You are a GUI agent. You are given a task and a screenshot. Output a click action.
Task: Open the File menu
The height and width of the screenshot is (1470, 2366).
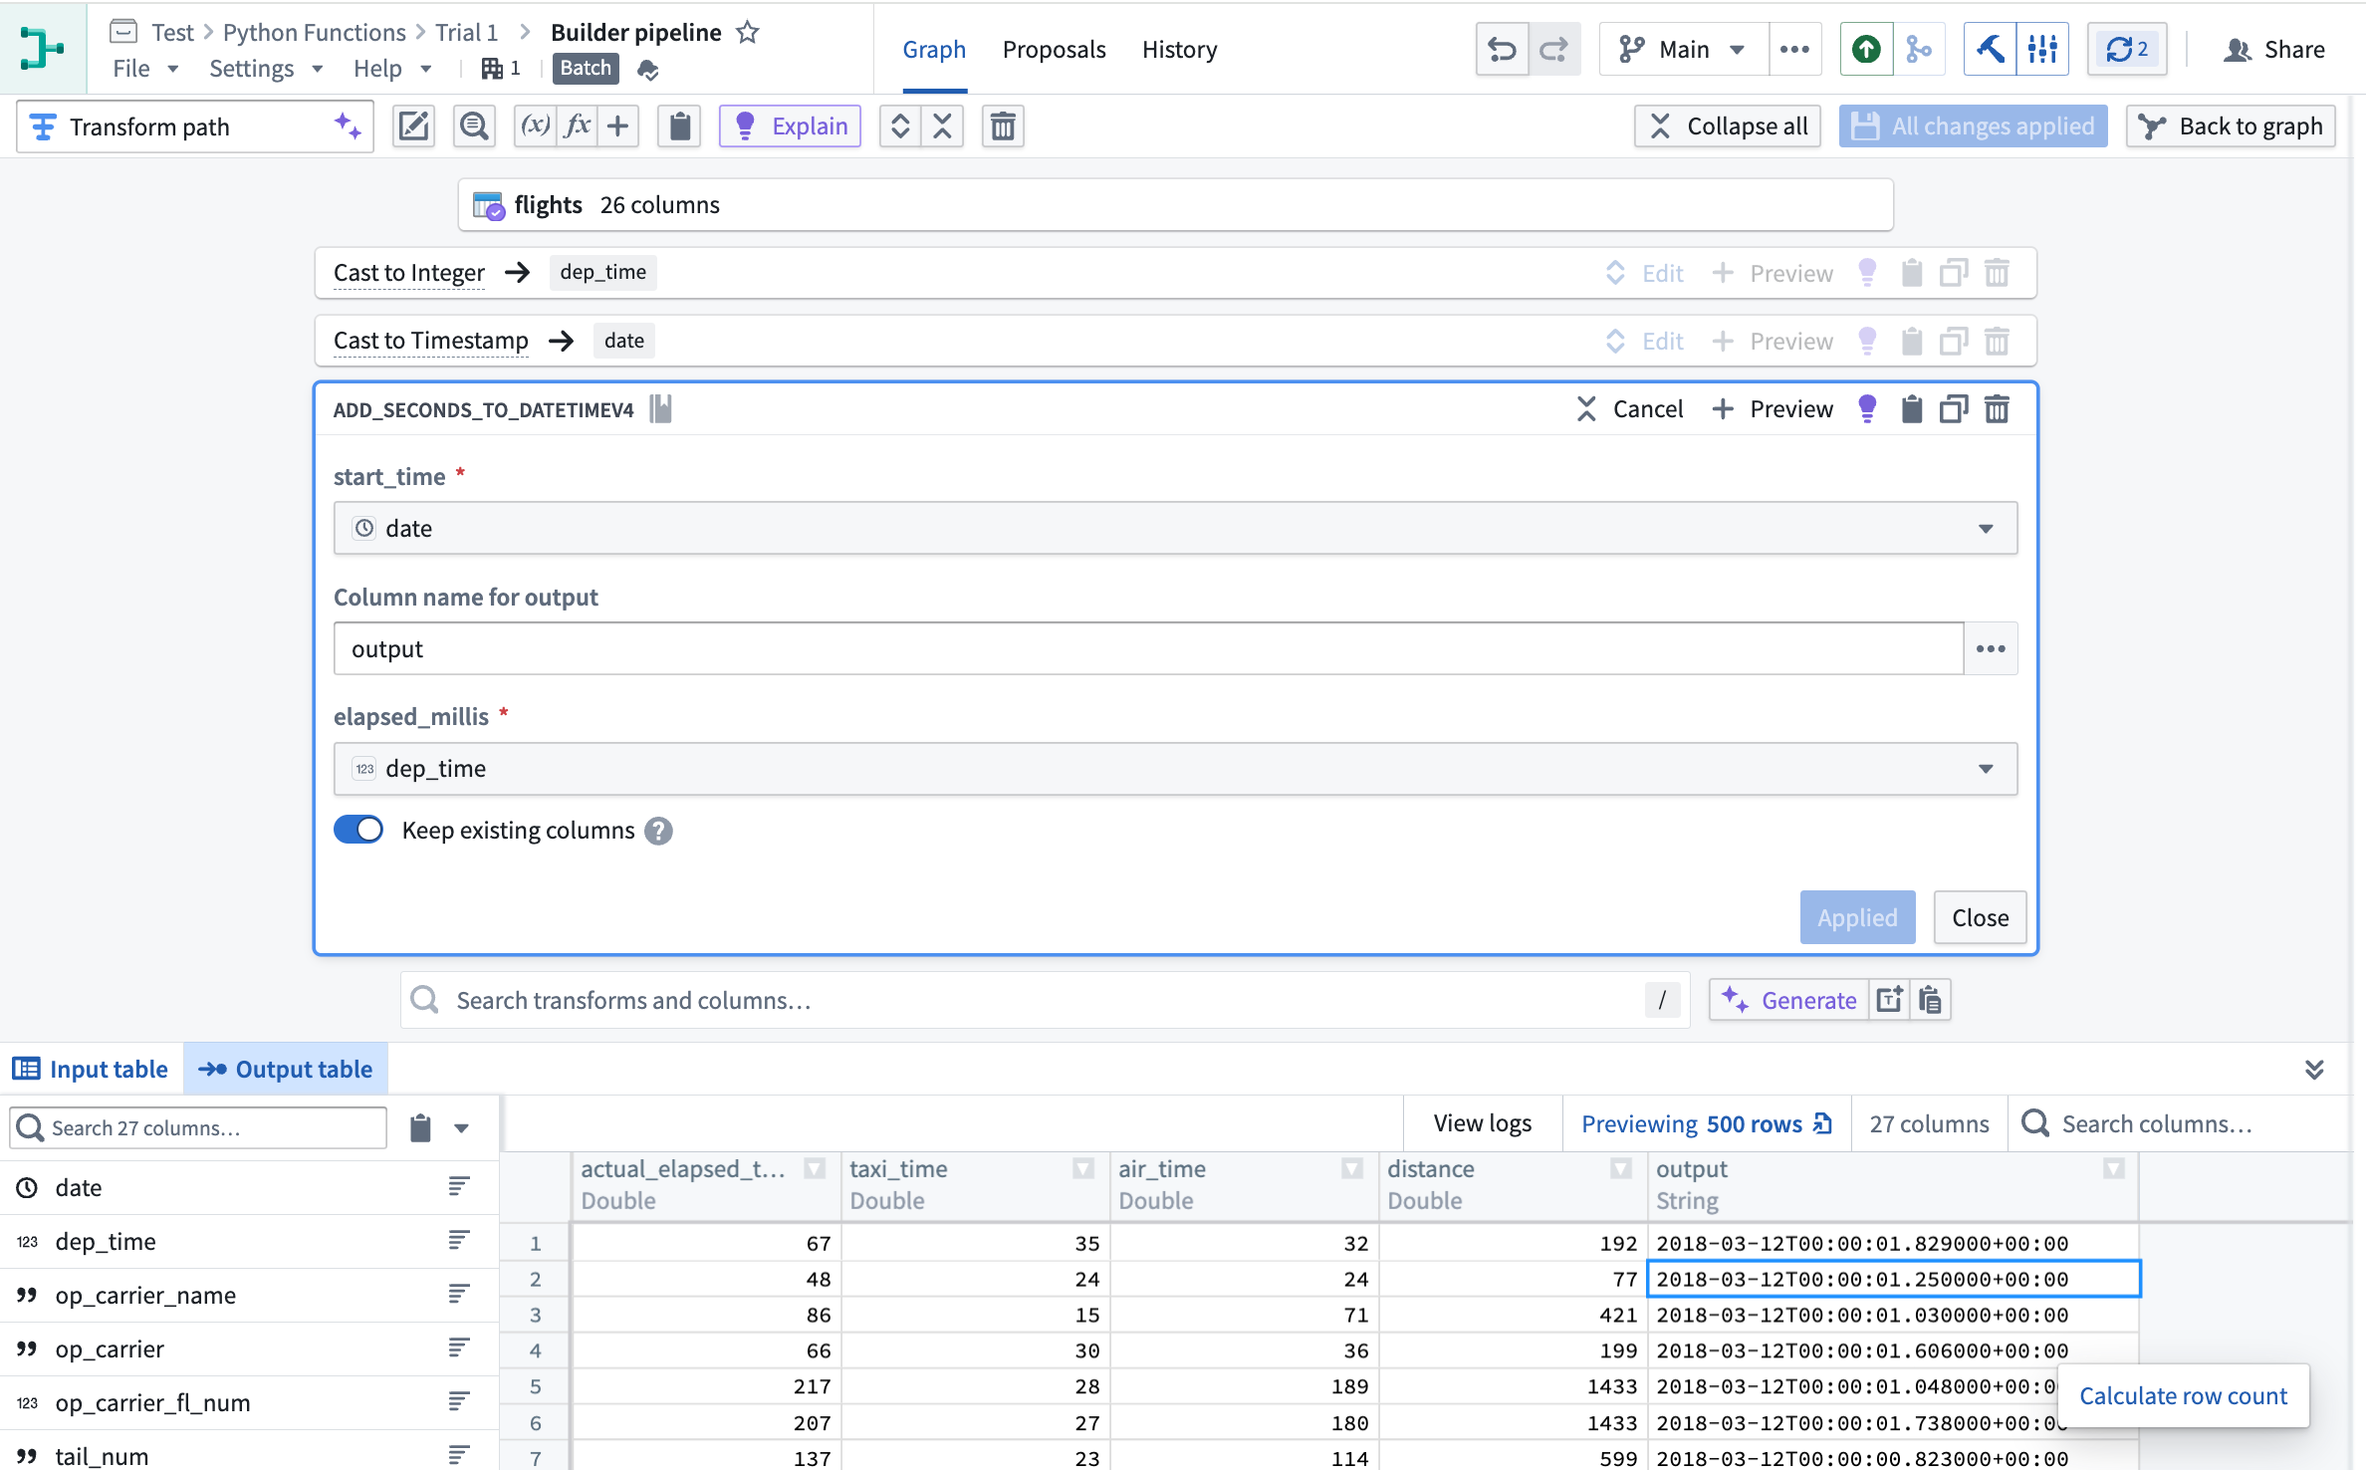pos(145,69)
